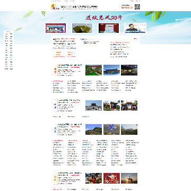Open the grey city gate tower photo
The image size is (191, 191).
[x=93, y=106]
